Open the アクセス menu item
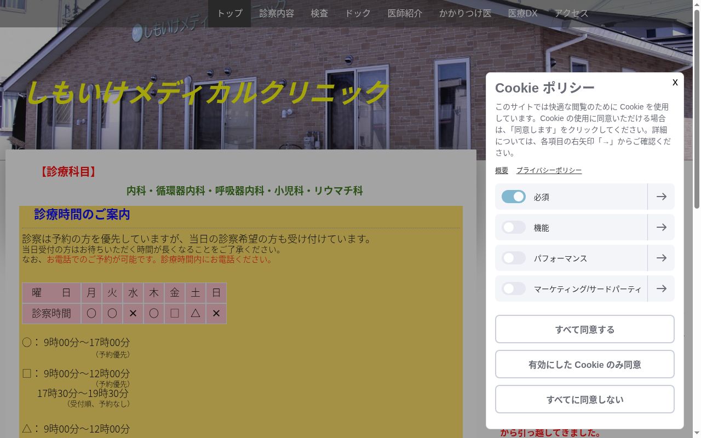The image size is (701, 438). point(571,13)
